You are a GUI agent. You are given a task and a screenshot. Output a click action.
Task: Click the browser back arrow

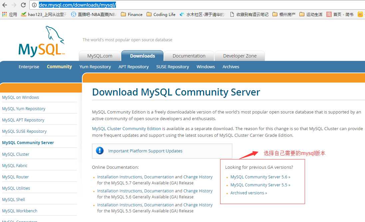click(4, 5)
